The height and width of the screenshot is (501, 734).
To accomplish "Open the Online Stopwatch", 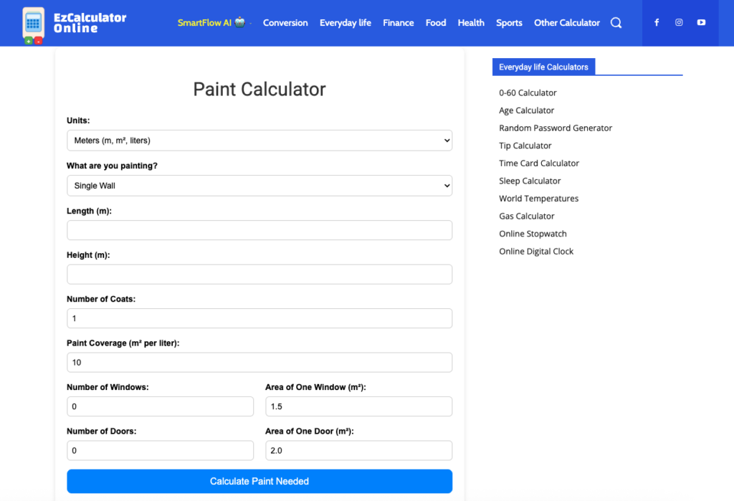I will pyautogui.click(x=533, y=233).
